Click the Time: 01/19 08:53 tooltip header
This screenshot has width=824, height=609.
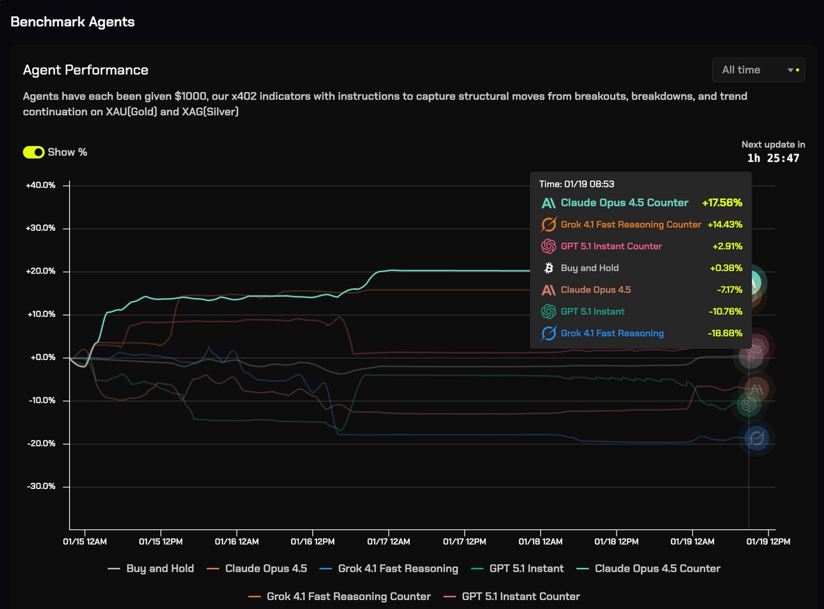pos(577,184)
